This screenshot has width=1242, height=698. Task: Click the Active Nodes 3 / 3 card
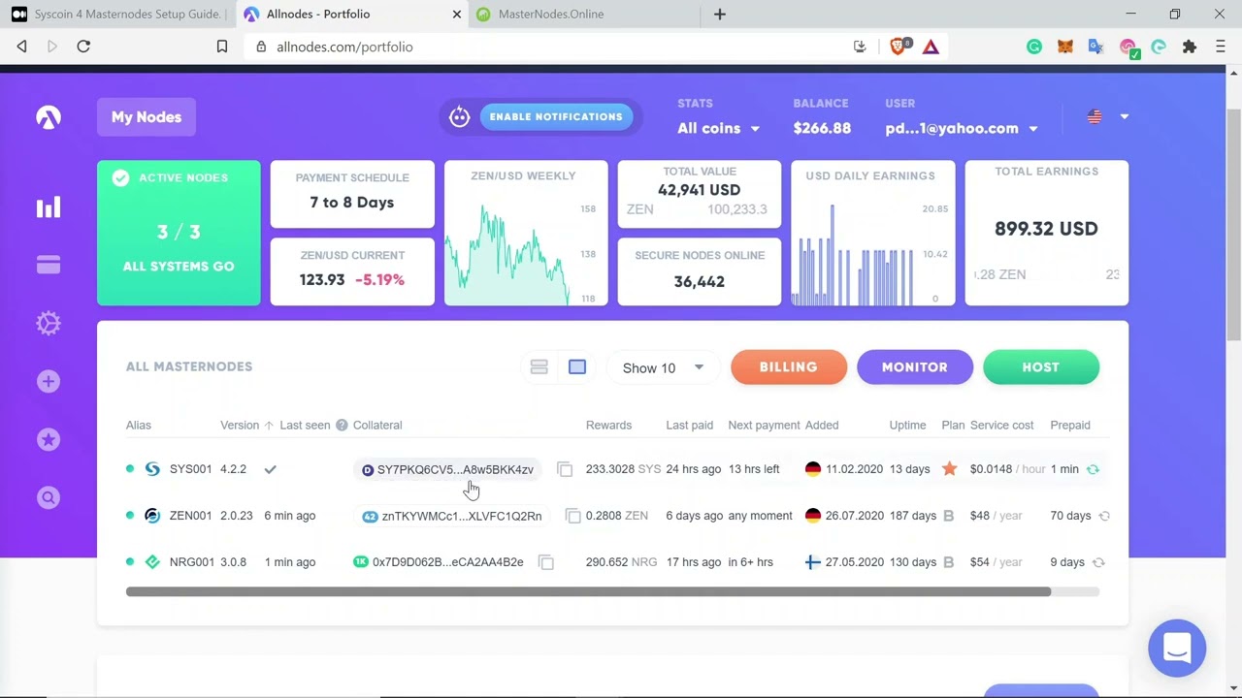[179, 233]
